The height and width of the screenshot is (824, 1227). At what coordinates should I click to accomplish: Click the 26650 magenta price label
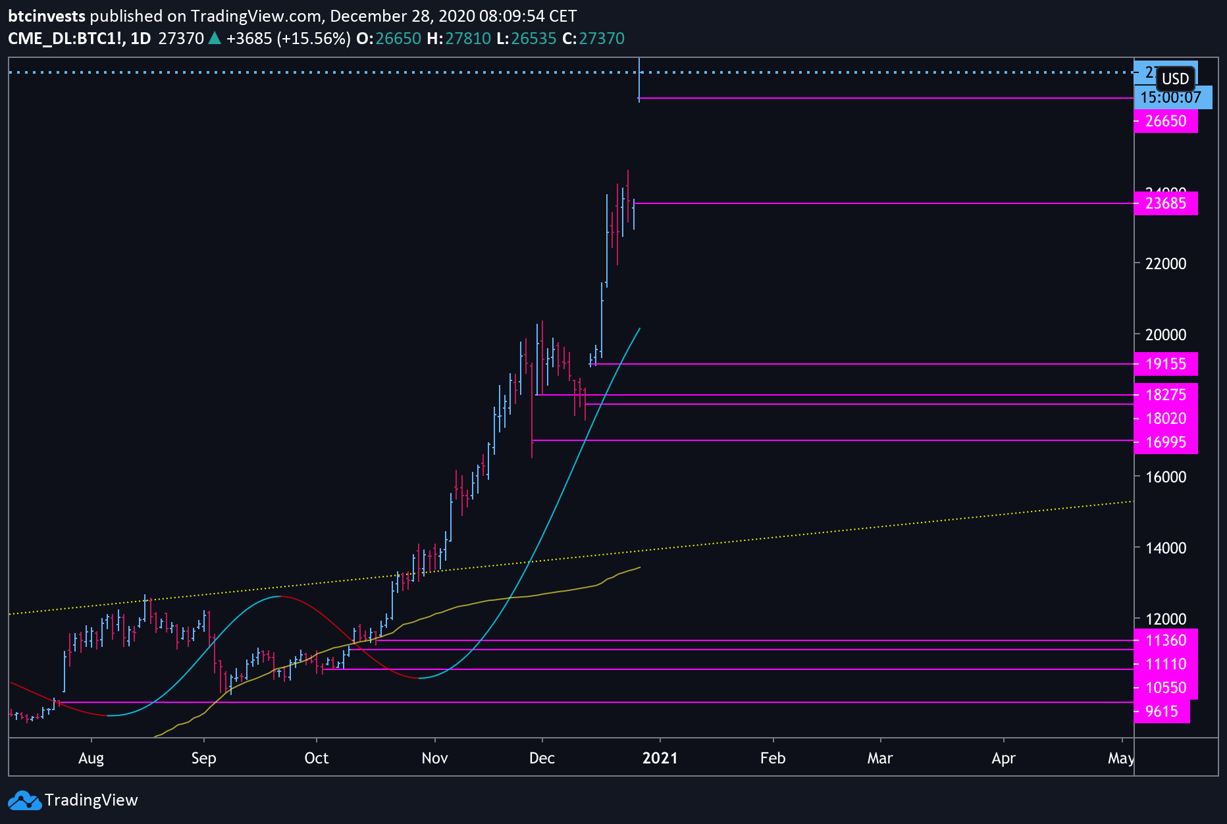click(x=1166, y=121)
